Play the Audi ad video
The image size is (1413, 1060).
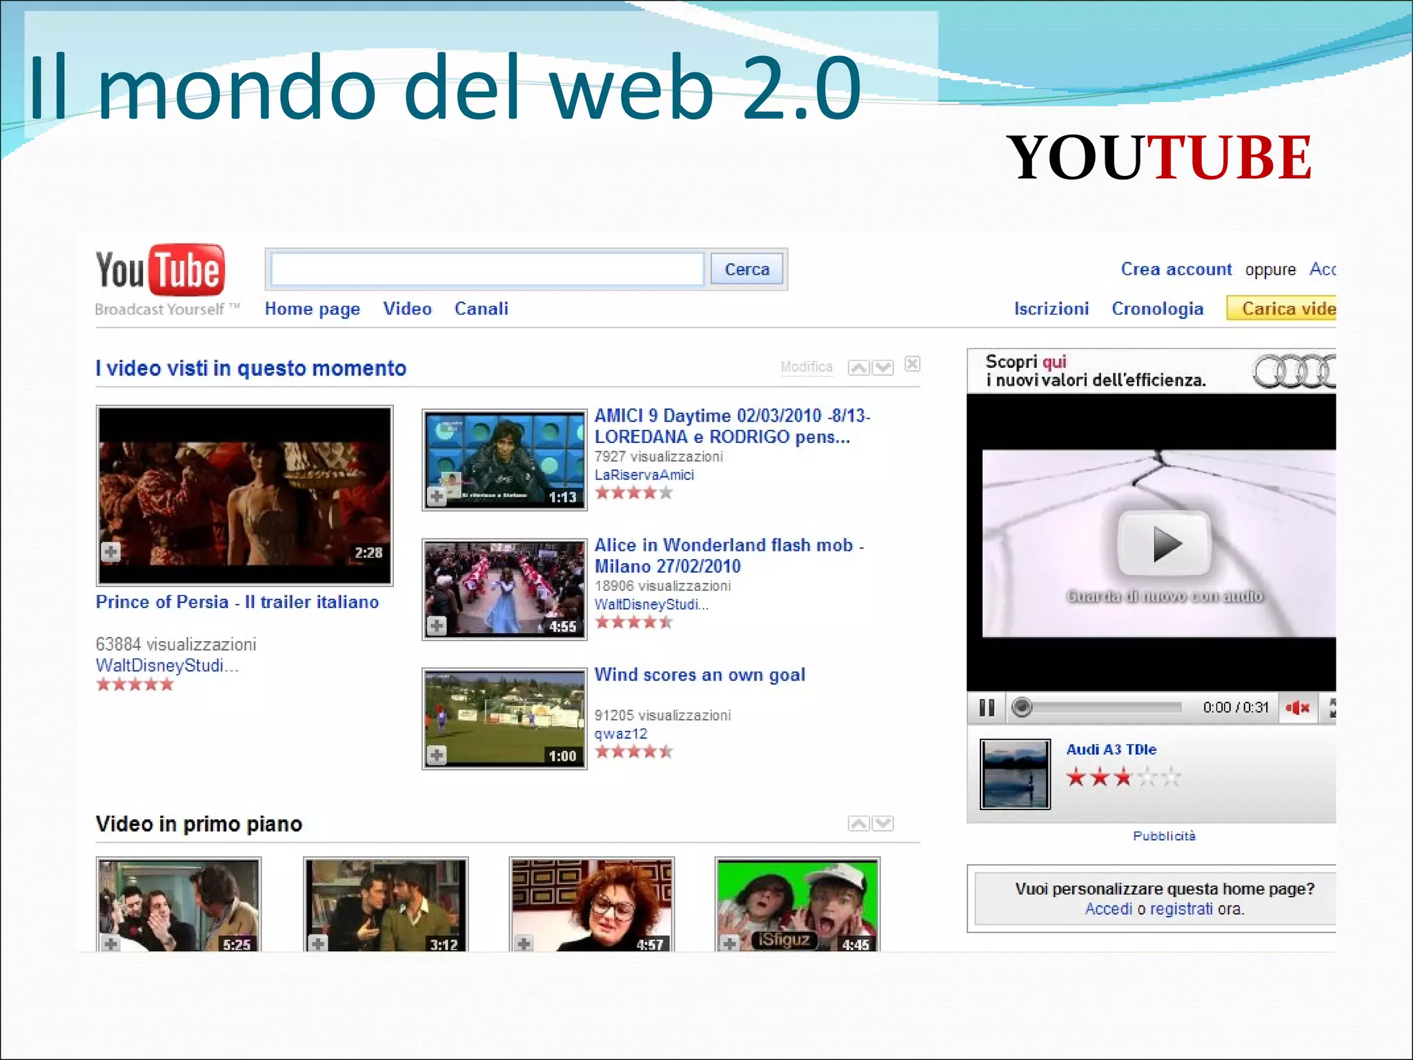1165,544
